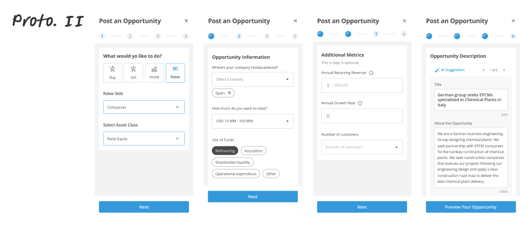Click the Annual Recurring Revenue input field
The width and height of the screenshot is (531, 233).
pos(362,85)
